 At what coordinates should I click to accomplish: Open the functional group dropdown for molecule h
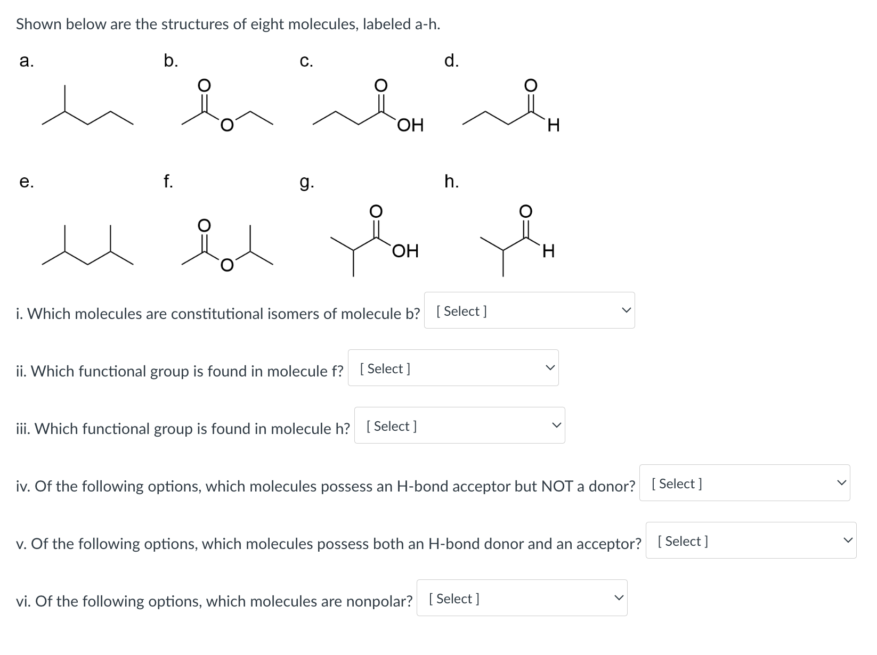coord(459,425)
